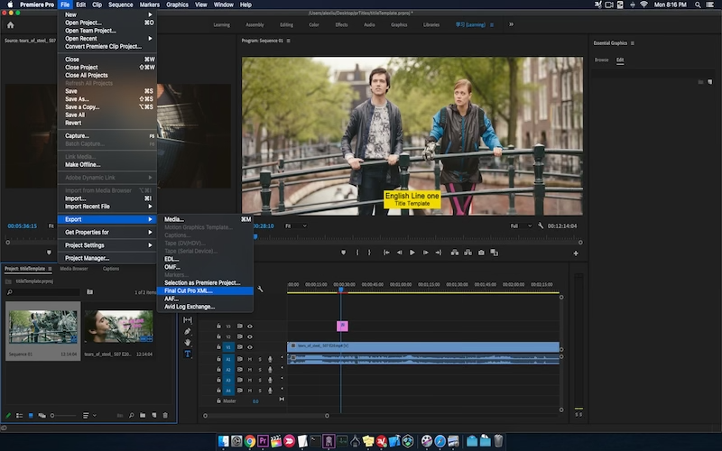722x451 pixels.
Task: Open Project panel sort icons dropdown
Action: 88,415
